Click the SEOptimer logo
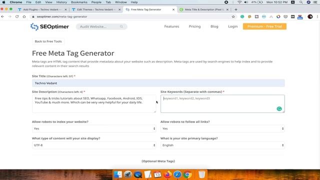Screen dimensions: 320x180 pyautogui.click(x=49, y=26)
